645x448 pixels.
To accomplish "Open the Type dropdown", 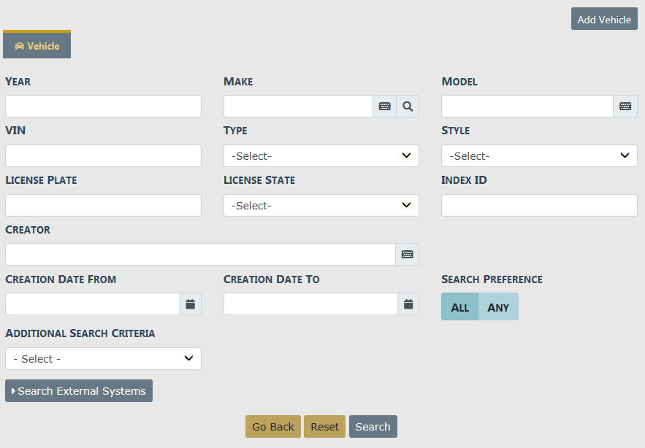I will [x=321, y=156].
